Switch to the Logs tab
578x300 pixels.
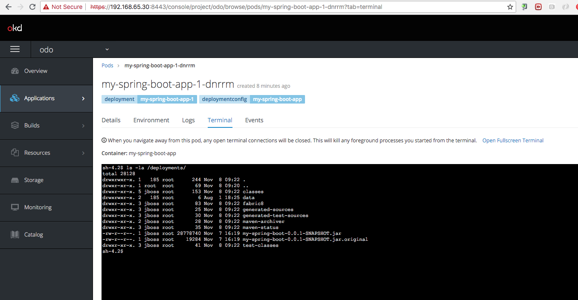click(189, 120)
